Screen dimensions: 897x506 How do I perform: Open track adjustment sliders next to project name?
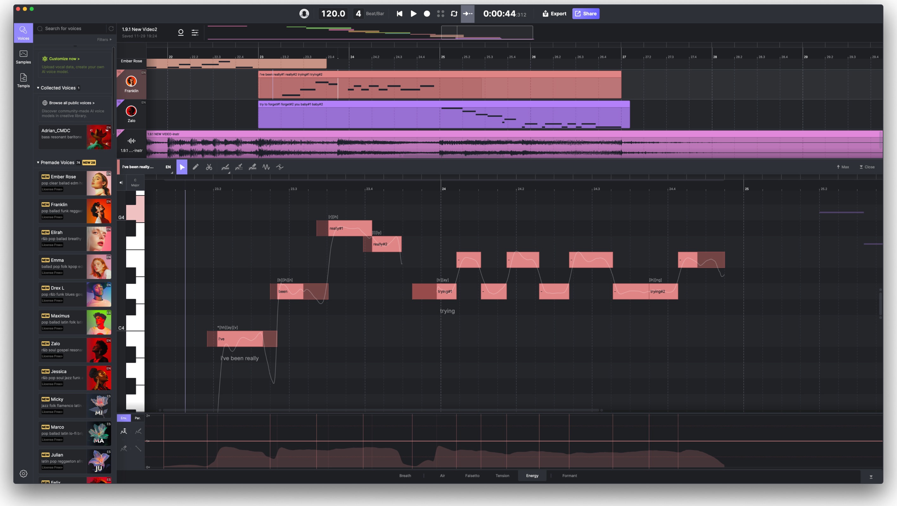tap(195, 32)
